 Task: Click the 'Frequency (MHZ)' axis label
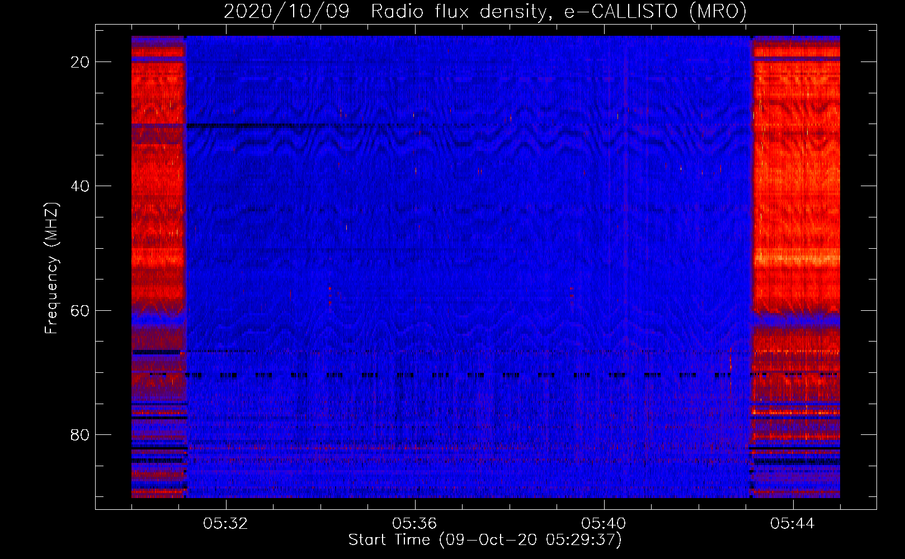pyautogui.click(x=51, y=268)
